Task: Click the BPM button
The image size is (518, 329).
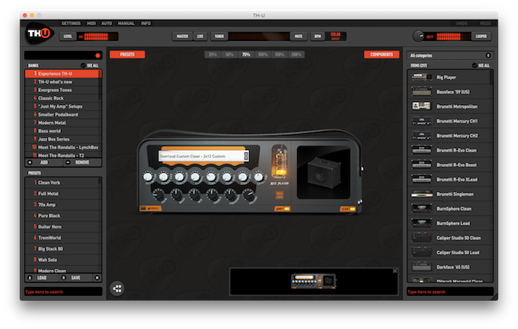Action: pyautogui.click(x=318, y=37)
